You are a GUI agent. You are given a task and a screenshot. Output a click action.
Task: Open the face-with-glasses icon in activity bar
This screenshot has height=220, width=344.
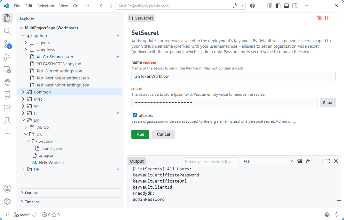7,83
